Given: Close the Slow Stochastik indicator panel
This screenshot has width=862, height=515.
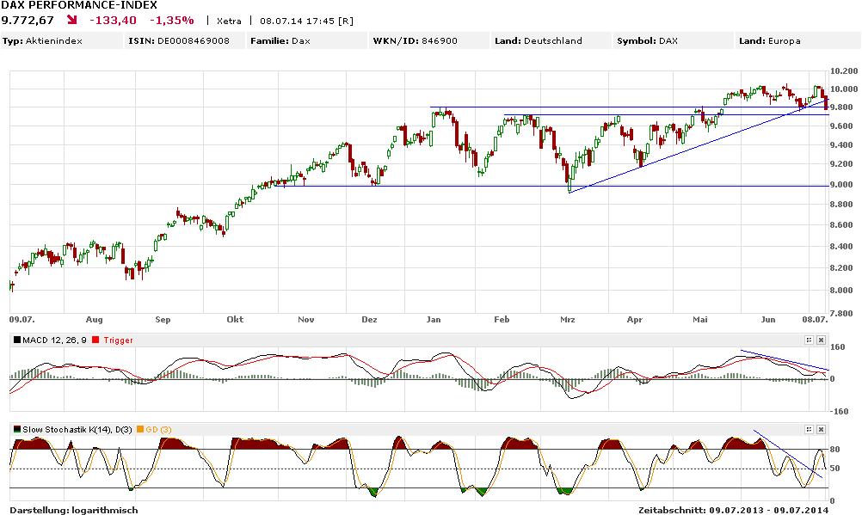Looking at the screenshot, I should [821, 429].
